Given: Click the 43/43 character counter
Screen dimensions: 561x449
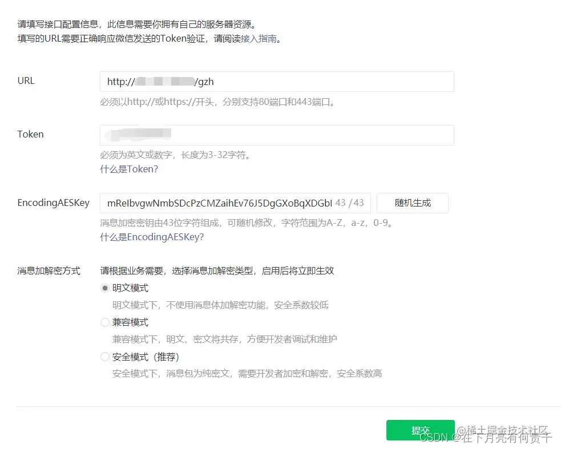Looking at the screenshot, I should (349, 203).
